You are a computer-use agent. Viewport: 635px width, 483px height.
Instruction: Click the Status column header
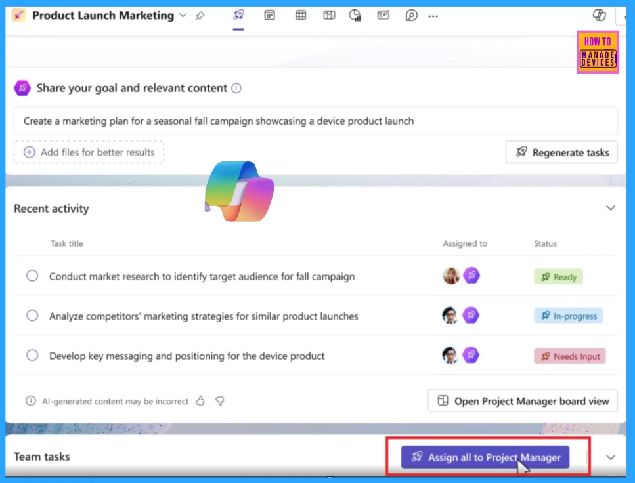[x=545, y=243]
